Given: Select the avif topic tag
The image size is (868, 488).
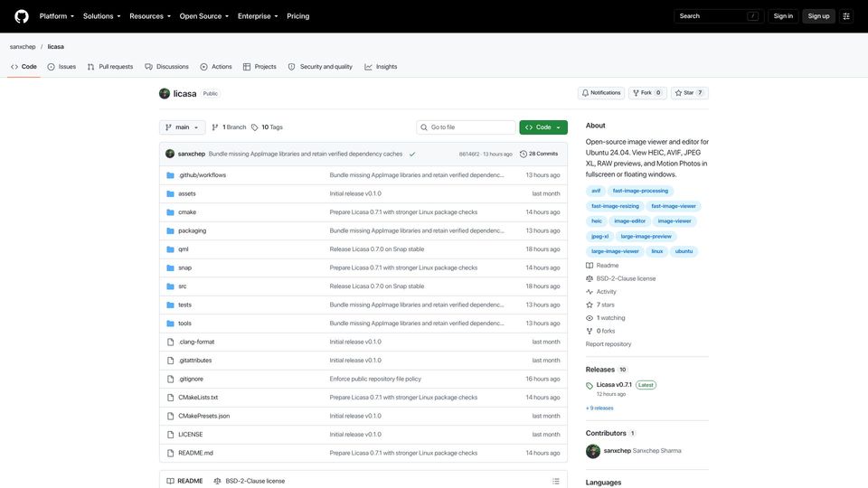Looking at the screenshot, I should (596, 191).
